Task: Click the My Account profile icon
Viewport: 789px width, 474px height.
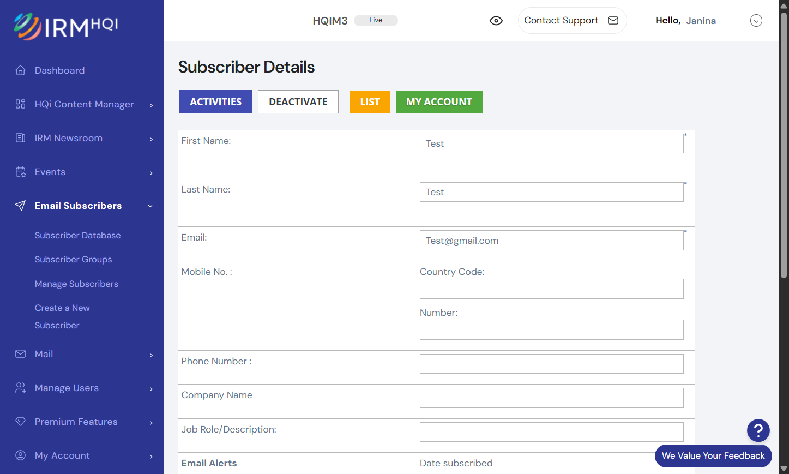Action: [21, 455]
